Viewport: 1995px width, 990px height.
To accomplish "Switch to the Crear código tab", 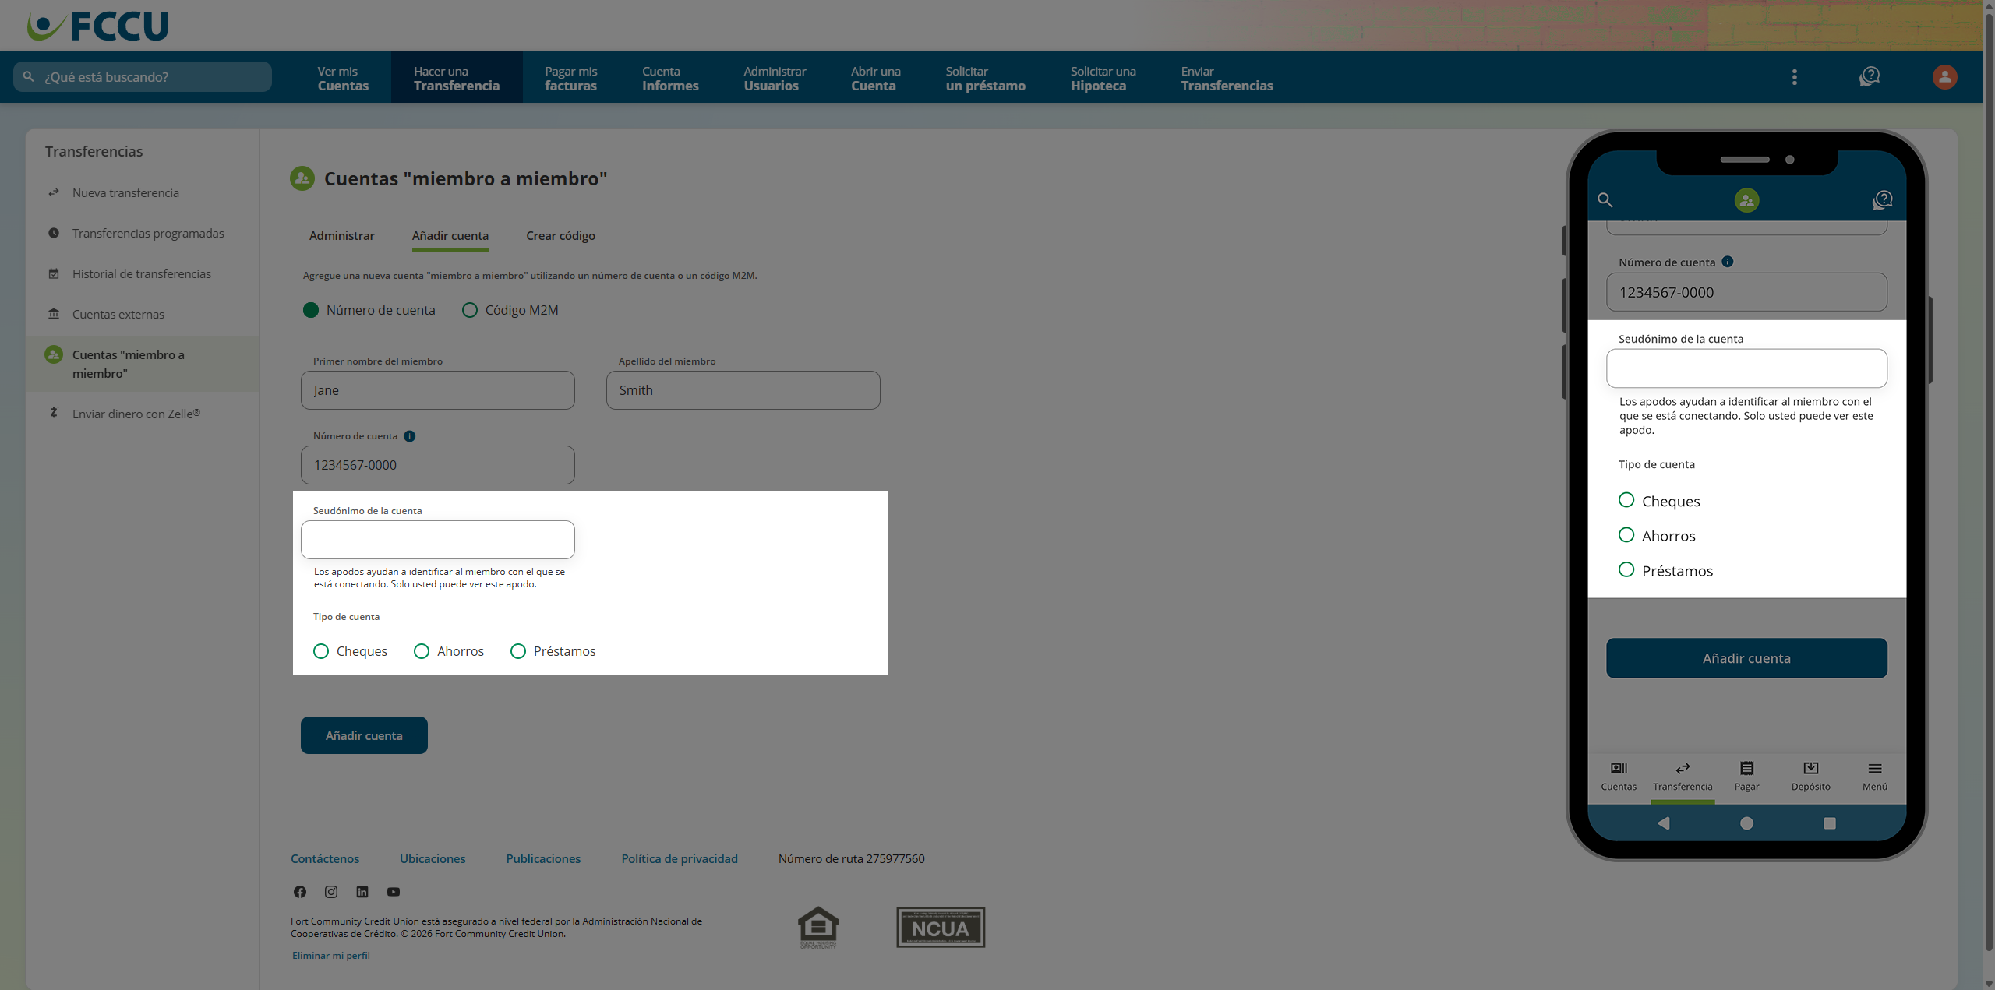I will click(560, 235).
